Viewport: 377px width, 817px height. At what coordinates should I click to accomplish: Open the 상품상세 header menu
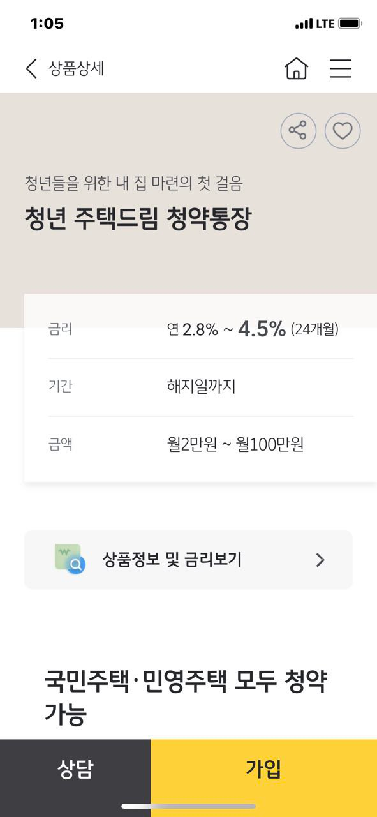click(x=341, y=68)
